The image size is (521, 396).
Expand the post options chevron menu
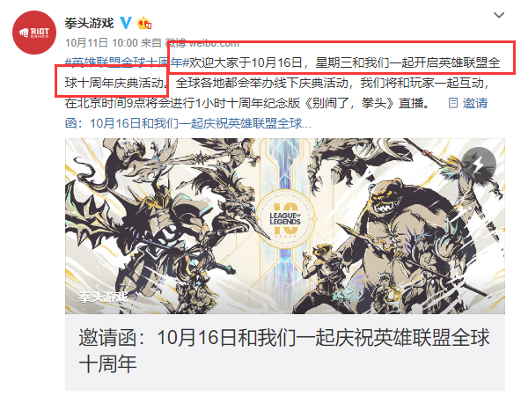coord(499,15)
